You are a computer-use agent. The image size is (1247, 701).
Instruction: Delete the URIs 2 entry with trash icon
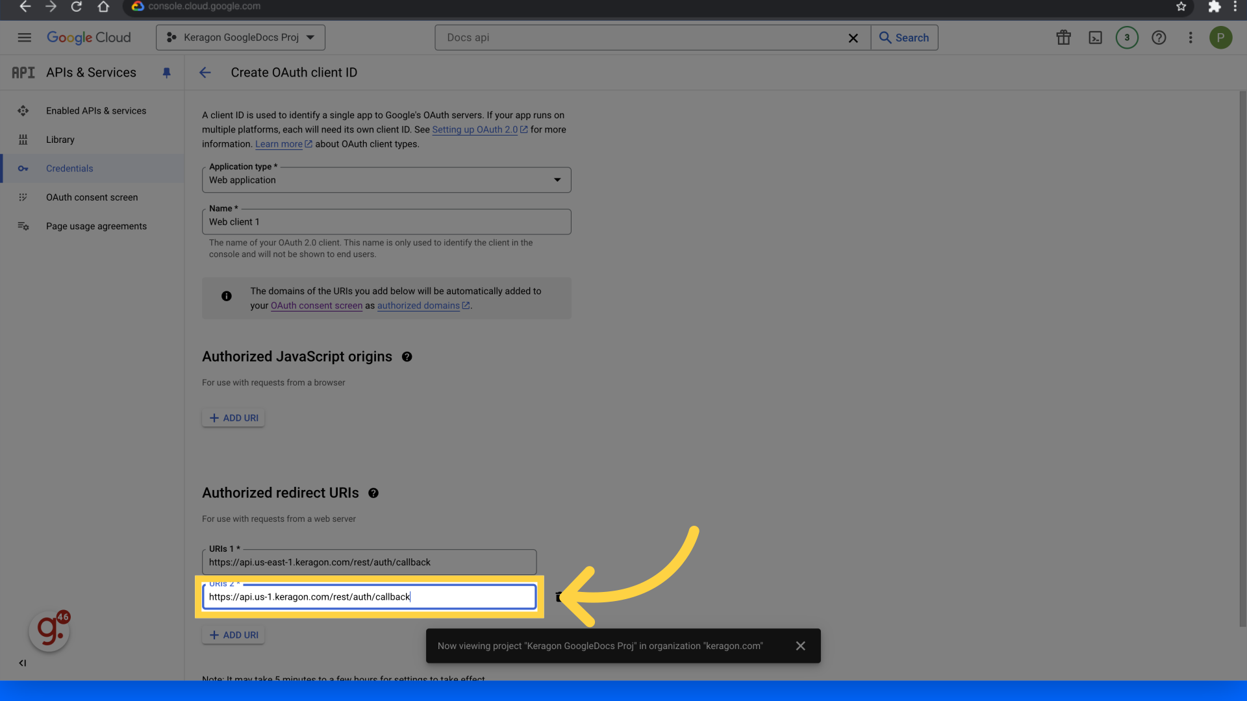pyautogui.click(x=559, y=596)
